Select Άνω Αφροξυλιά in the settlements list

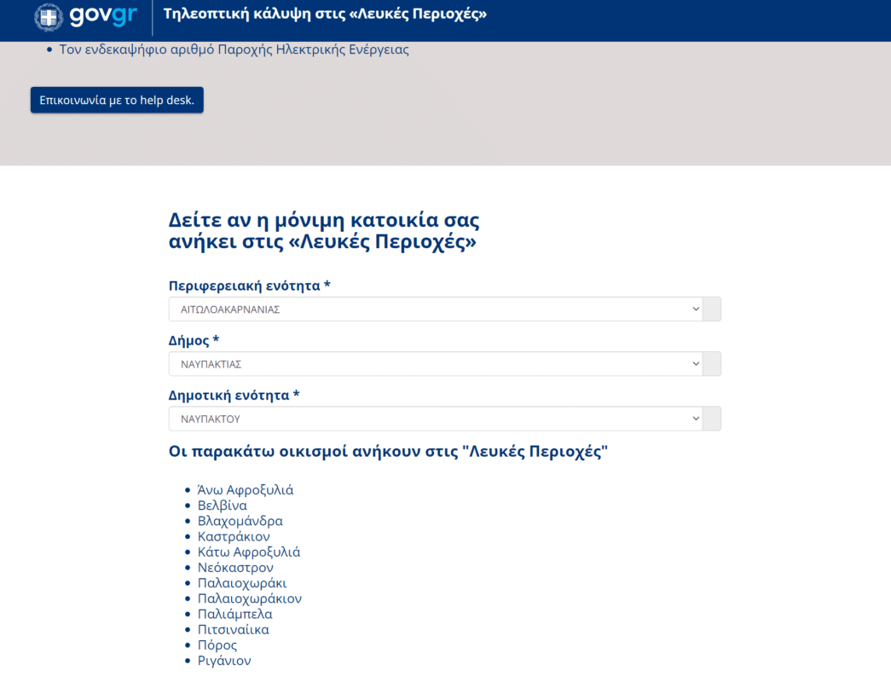tap(245, 490)
